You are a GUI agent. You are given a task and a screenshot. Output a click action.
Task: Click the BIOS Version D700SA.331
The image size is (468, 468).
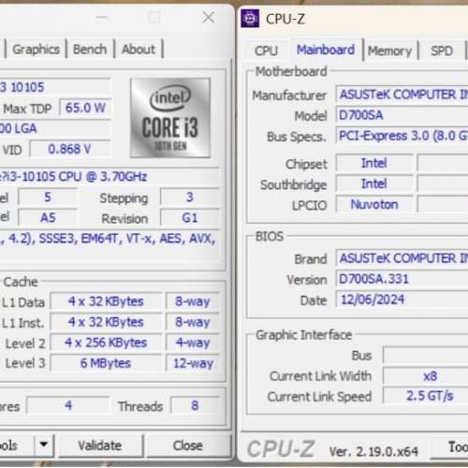pos(402,279)
